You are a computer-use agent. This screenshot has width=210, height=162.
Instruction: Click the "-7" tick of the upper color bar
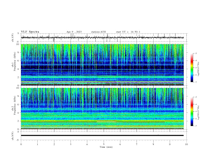(x=195, y=82)
